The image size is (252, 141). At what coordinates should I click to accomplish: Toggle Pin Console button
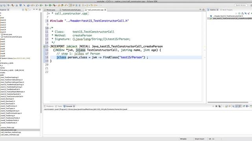coord(244,106)
